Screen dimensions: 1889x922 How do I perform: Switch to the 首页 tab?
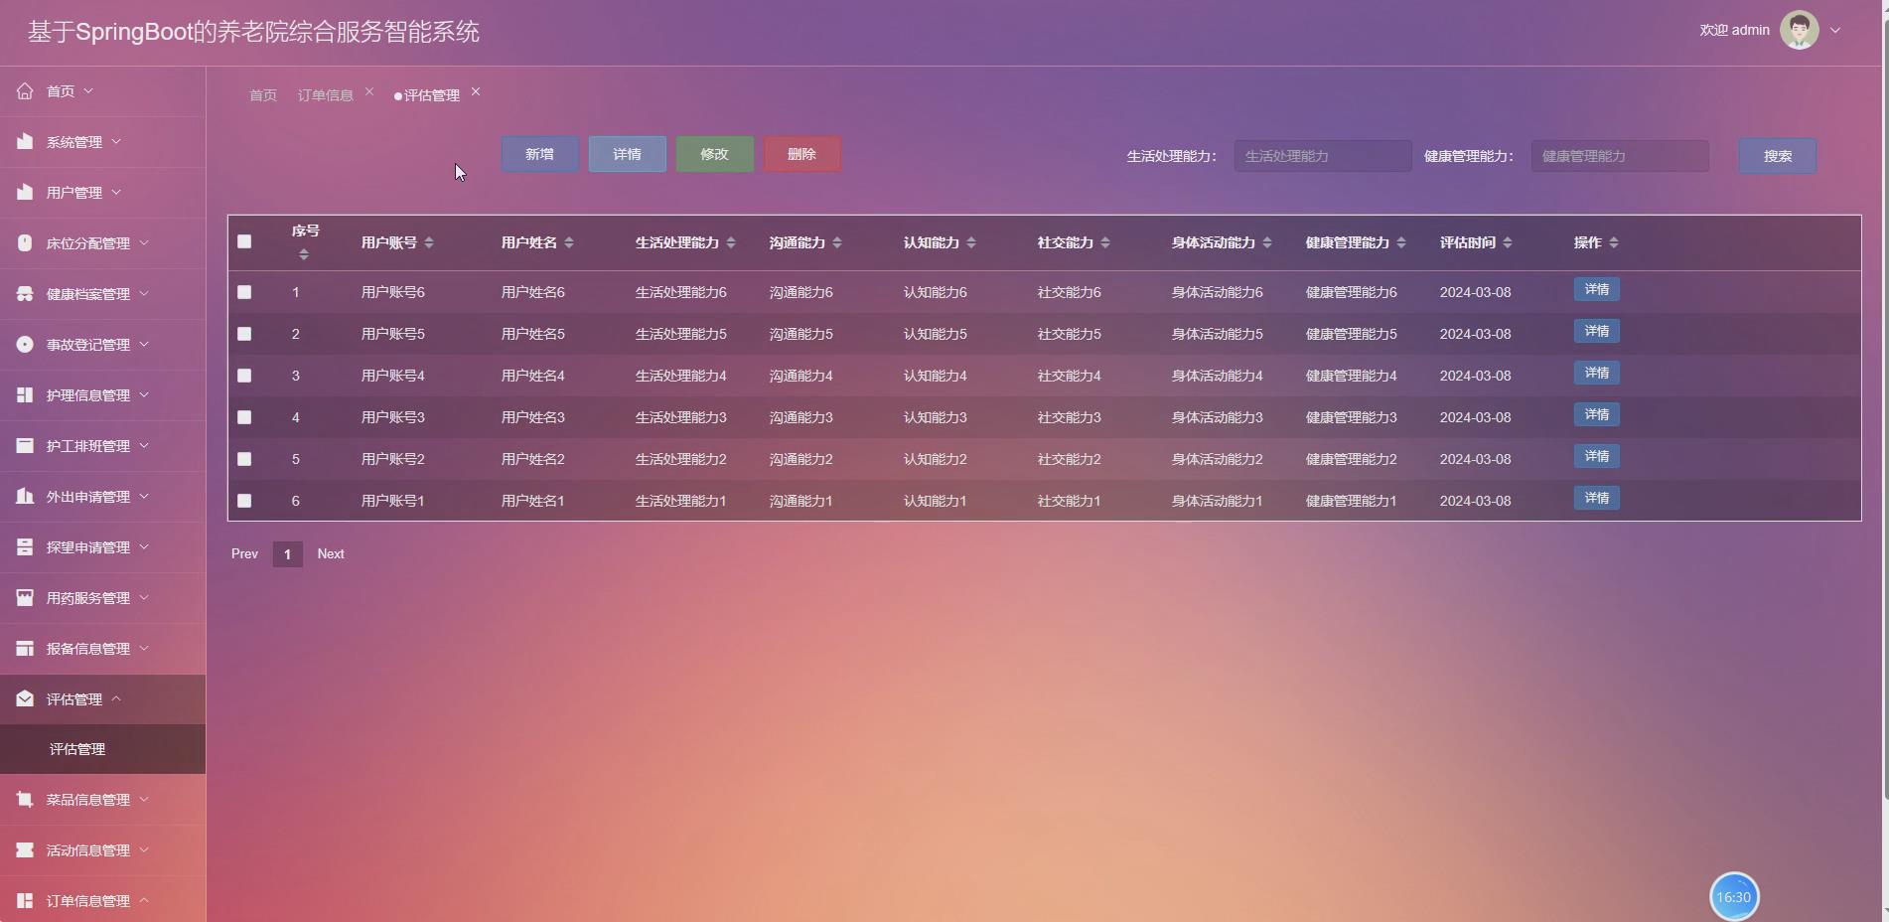(x=261, y=94)
